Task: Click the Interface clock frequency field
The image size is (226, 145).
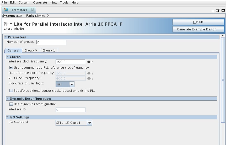Action: coord(70,62)
